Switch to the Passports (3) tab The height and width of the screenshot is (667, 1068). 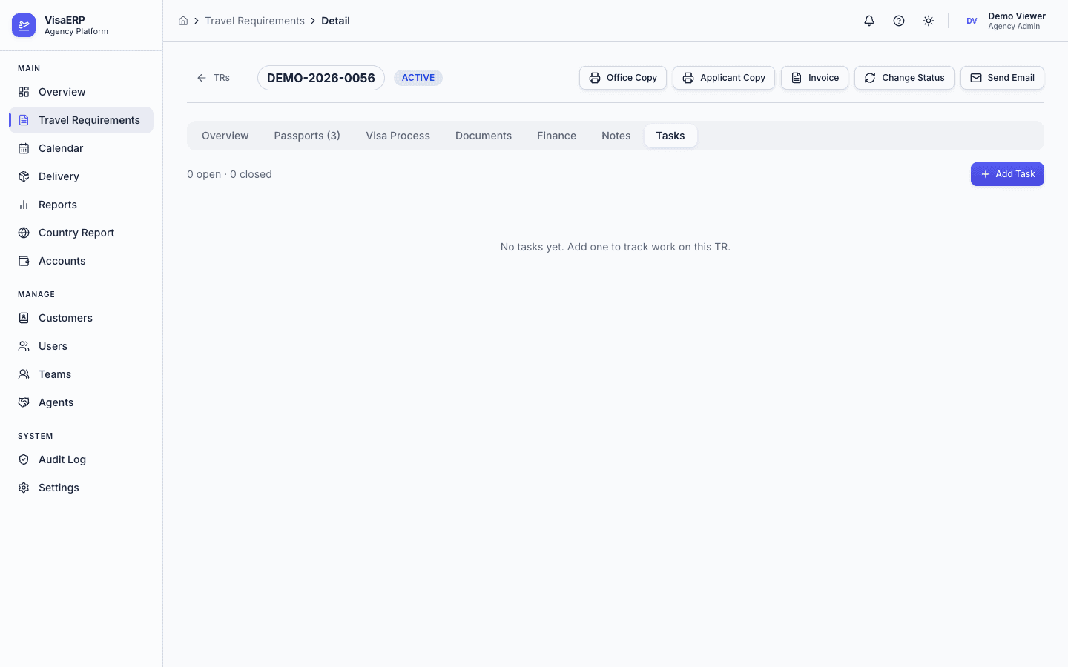point(307,136)
